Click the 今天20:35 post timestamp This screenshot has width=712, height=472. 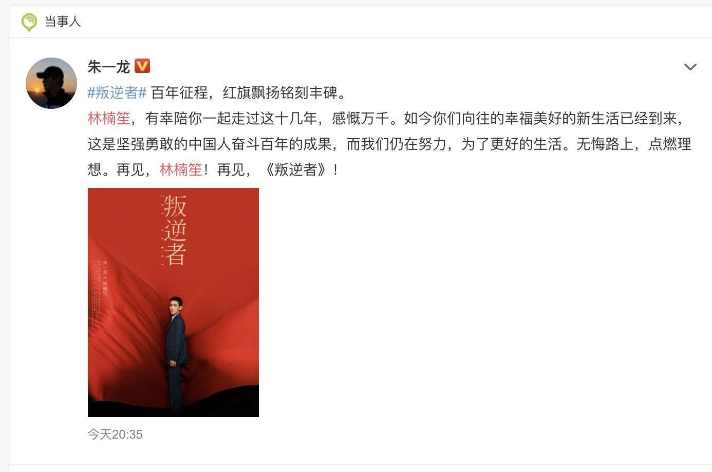pyautogui.click(x=115, y=435)
